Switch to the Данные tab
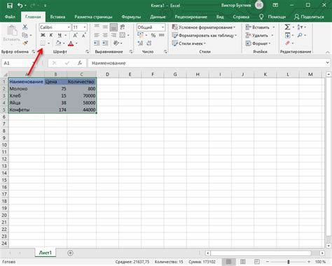Image resolution: width=332 pixels, height=266 pixels. pos(158,17)
